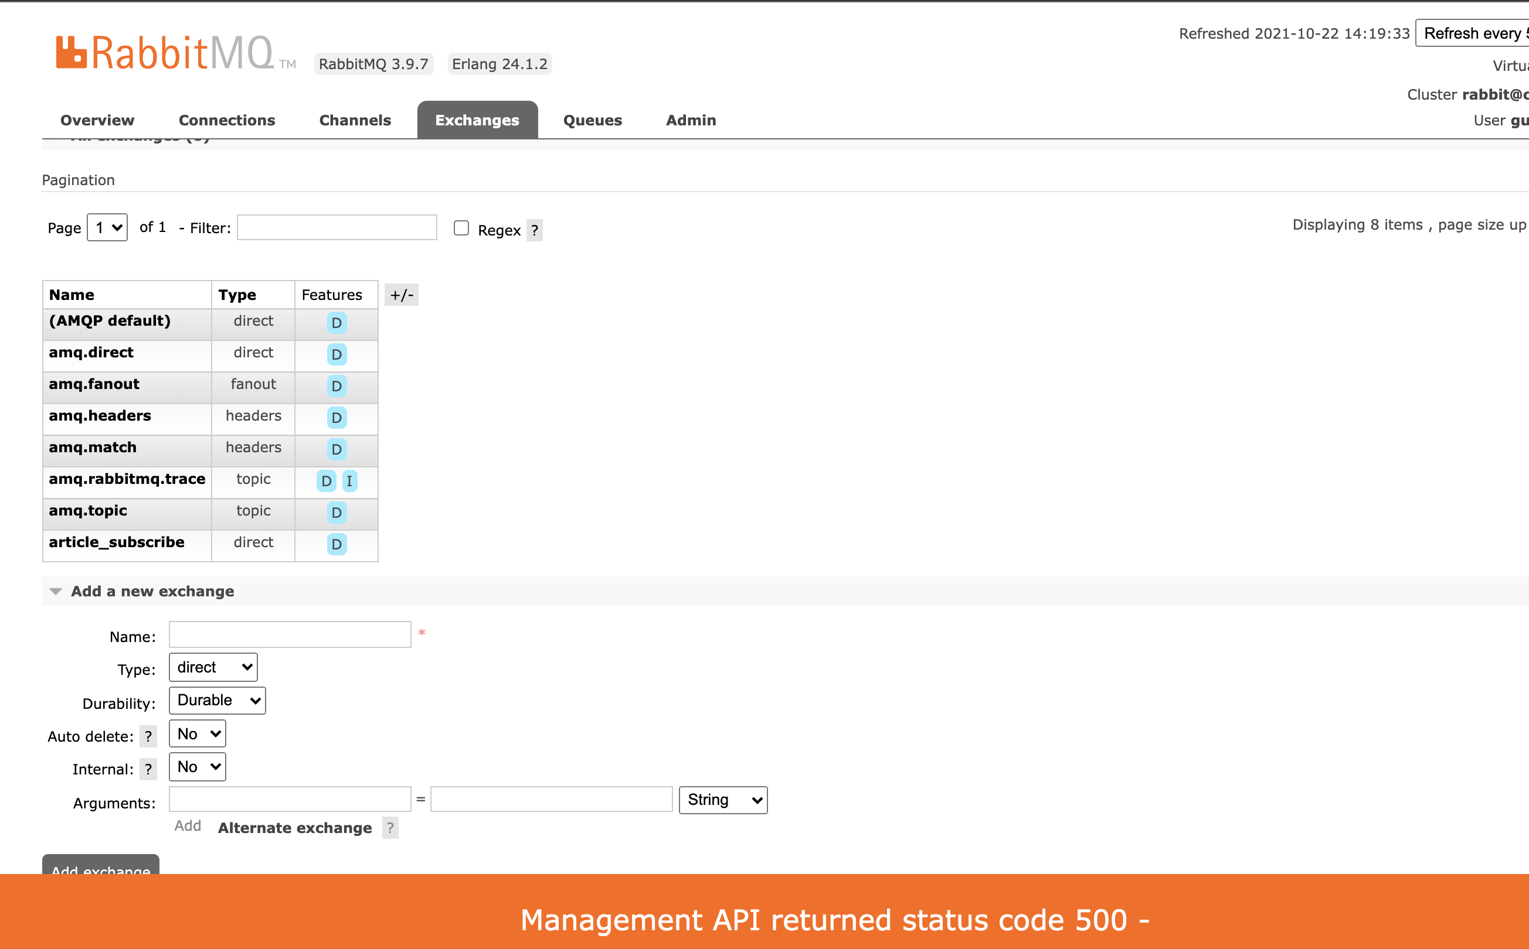Image resolution: width=1529 pixels, height=949 pixels.
Task: Collapse the Add a new exchange section
Action: click(x=56, y=590)
